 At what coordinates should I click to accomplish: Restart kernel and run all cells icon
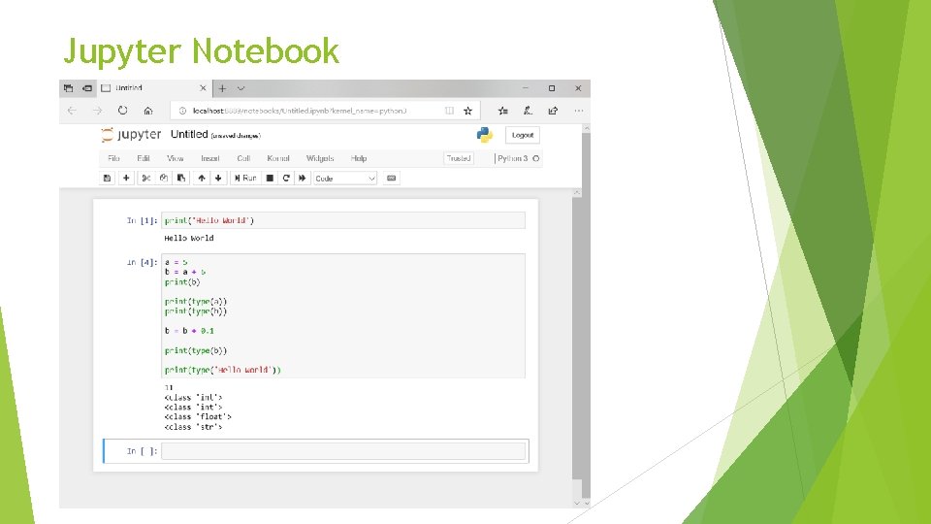tap(303, 179)
